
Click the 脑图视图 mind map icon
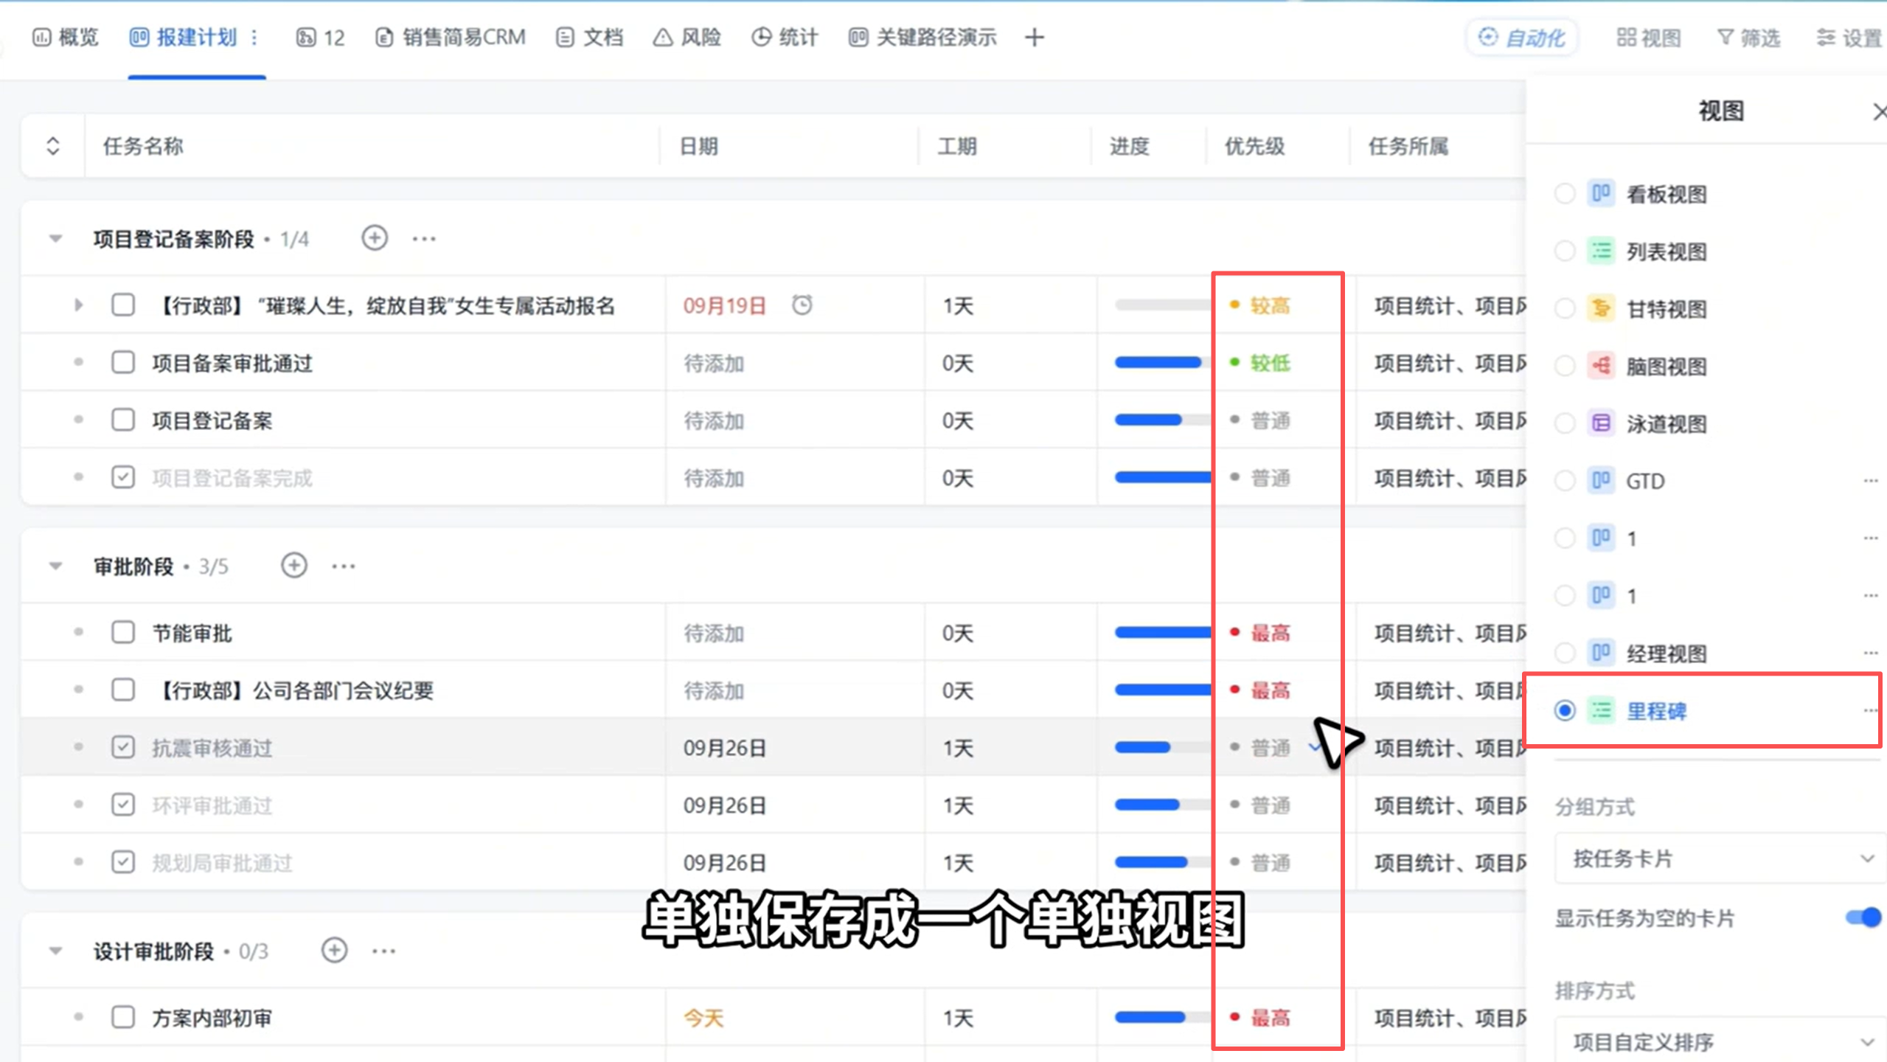click(1601, 366)
